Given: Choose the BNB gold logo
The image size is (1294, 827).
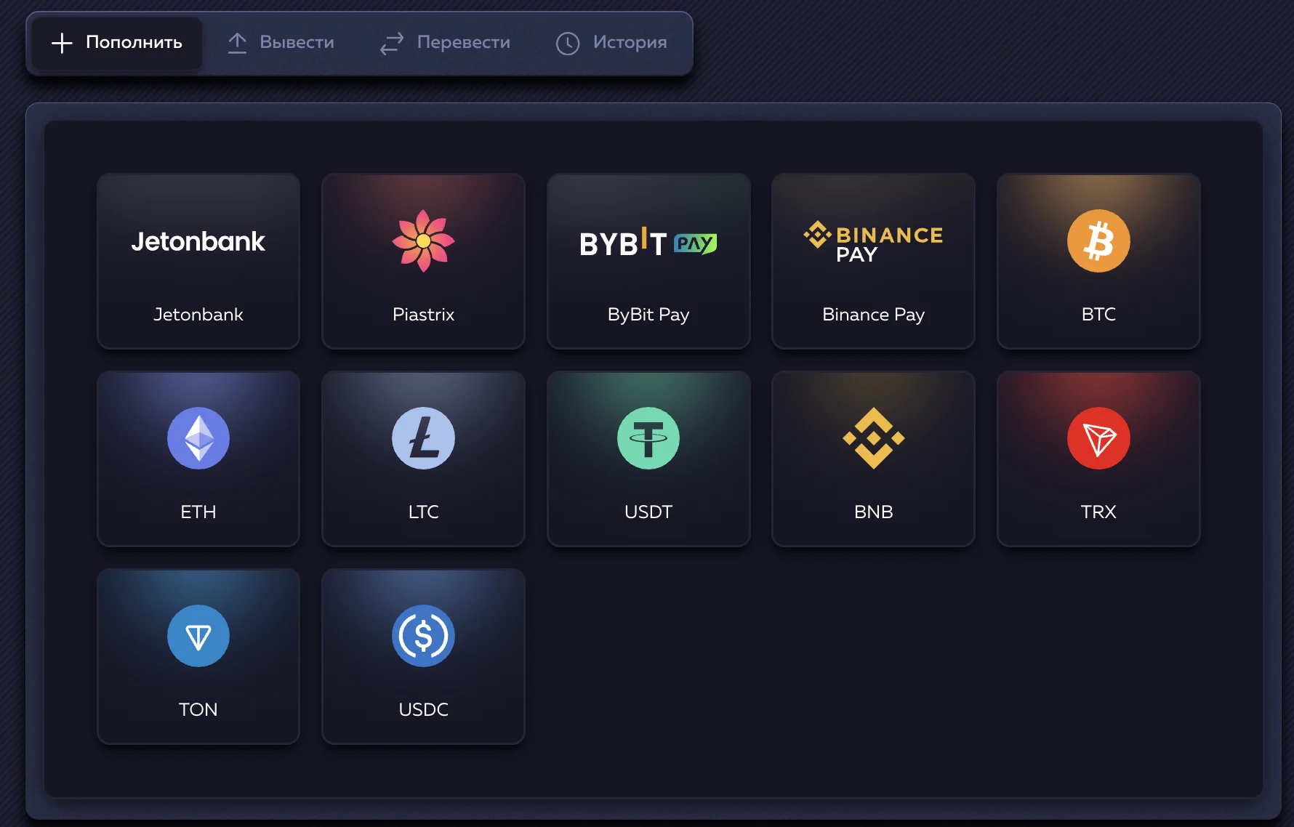Looking at the screenshot, I should click(x=873, y=438).
